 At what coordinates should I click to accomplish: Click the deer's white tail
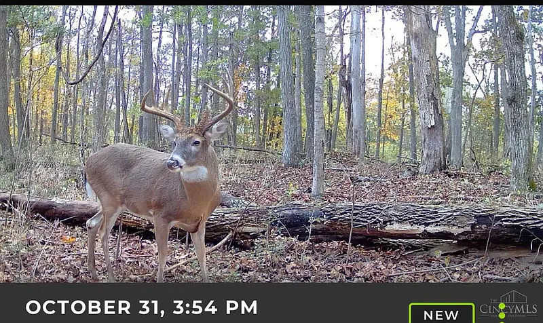(x=90, y=189)
